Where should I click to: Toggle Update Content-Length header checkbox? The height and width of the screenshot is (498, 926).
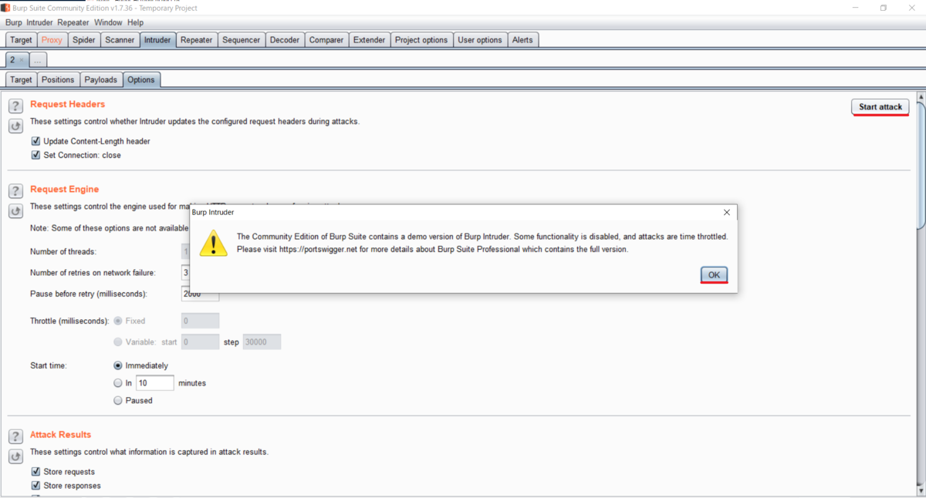click(x=35, y=141)
